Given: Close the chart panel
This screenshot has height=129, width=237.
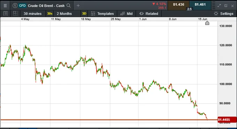Looking at the screenshot, I should [232, 6].
